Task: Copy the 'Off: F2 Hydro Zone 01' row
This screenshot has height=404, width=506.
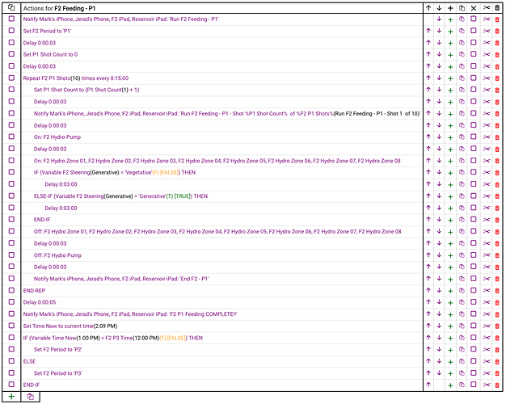Action: [462, 232]
